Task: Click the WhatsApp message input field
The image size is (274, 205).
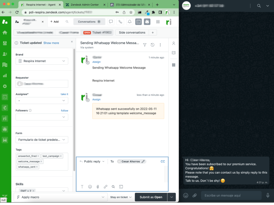Action: click(231, 195)
